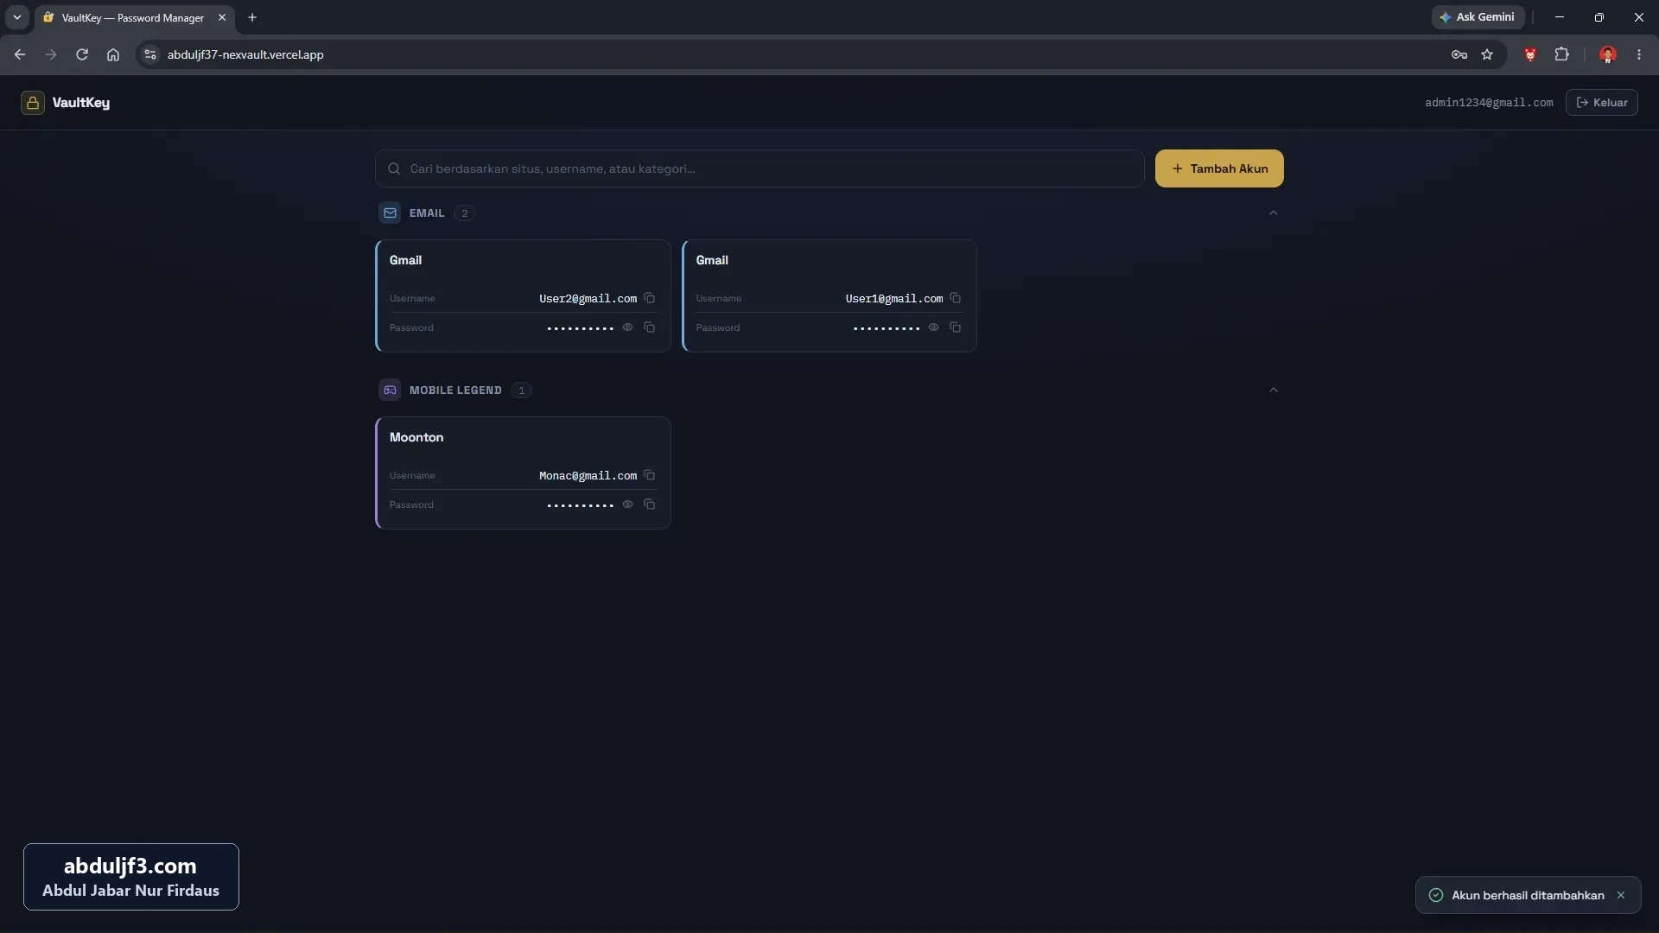Select the VaultKey — Password Manager tab
Viewport: 1659px width, 933px height.
134,18
